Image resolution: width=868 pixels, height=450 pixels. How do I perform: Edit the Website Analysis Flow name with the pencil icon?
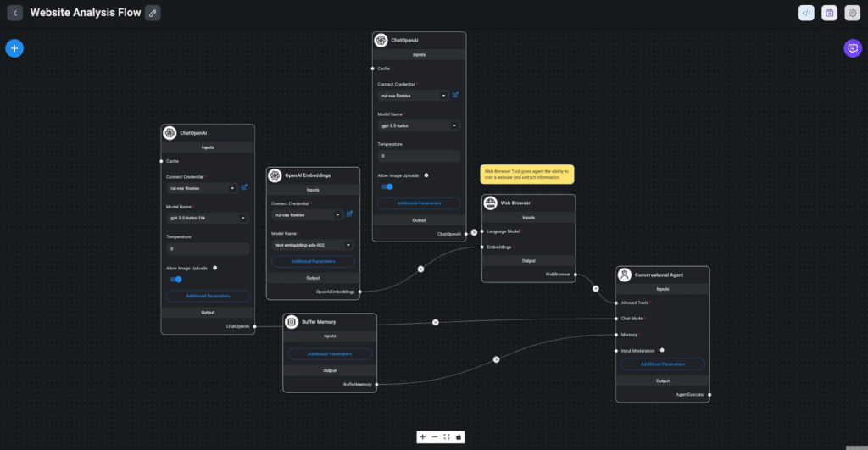153,13
